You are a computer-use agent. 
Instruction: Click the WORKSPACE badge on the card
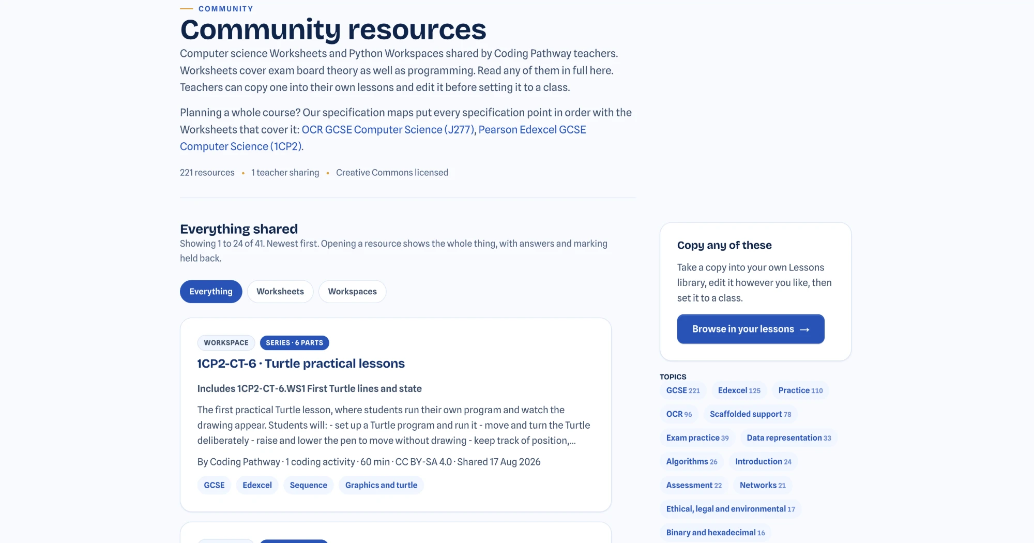[226, 343]
